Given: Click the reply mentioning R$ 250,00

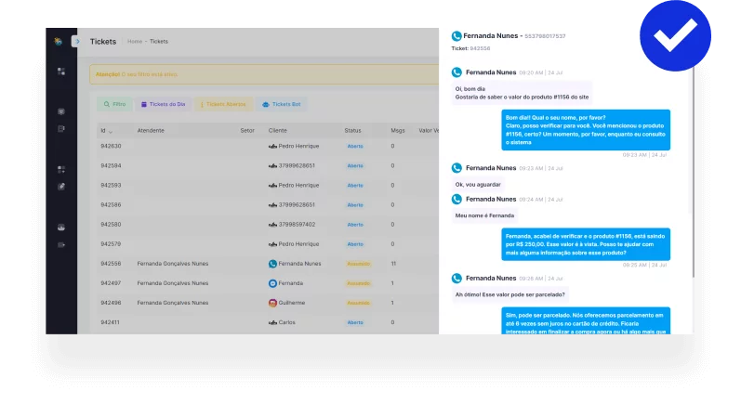Looking at the screenshot, I should (586, 244).
